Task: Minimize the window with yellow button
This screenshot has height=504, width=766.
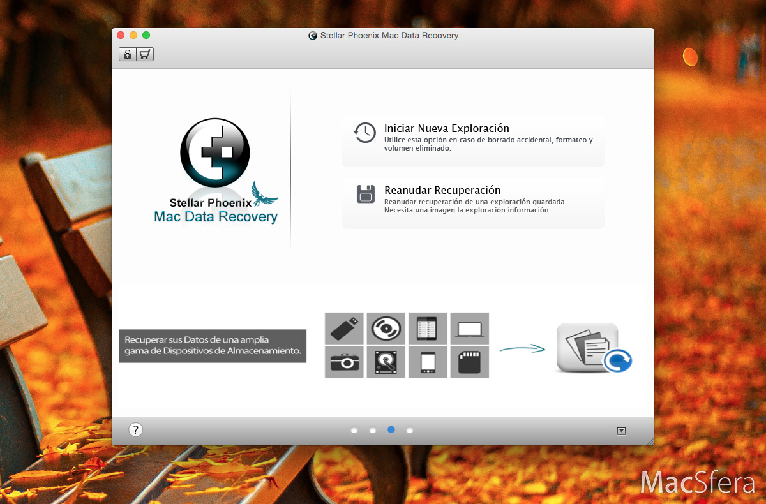Action: (133, 35)
